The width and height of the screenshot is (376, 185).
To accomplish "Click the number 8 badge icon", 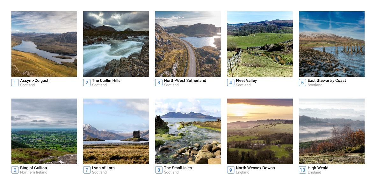I will coord(159,170).
